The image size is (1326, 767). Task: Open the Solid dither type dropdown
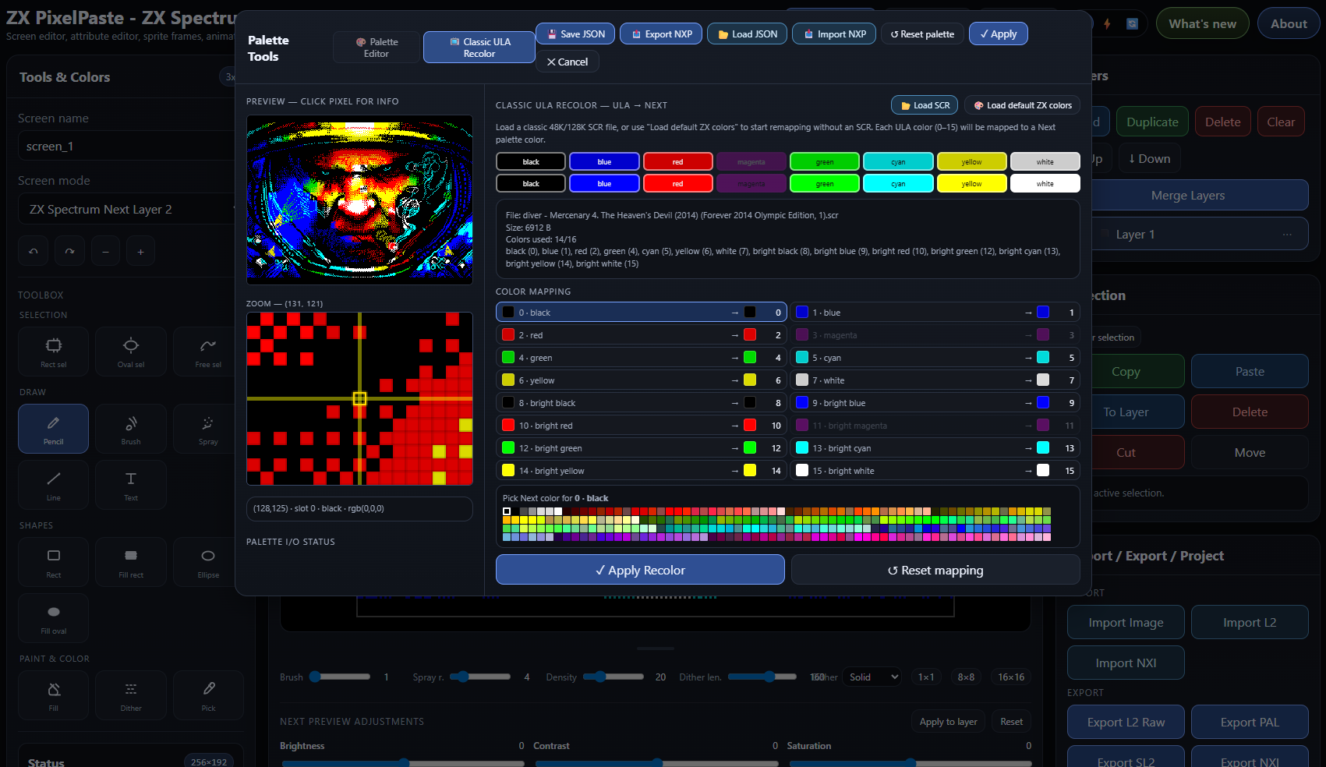tap(873, 677)
